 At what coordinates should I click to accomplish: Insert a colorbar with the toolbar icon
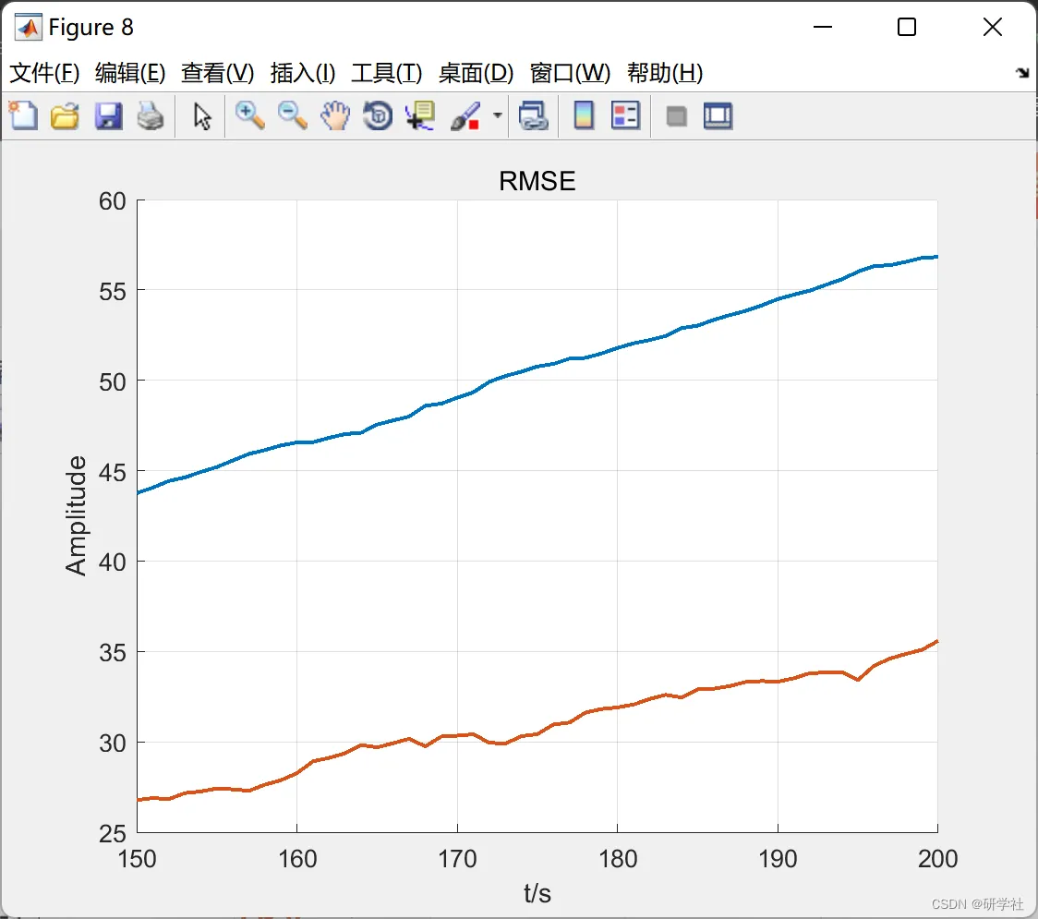(x=584, y=115)
